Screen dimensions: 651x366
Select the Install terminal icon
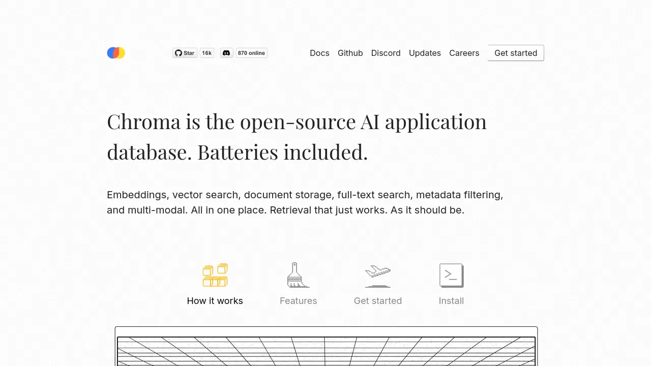(x=452, y=276)
